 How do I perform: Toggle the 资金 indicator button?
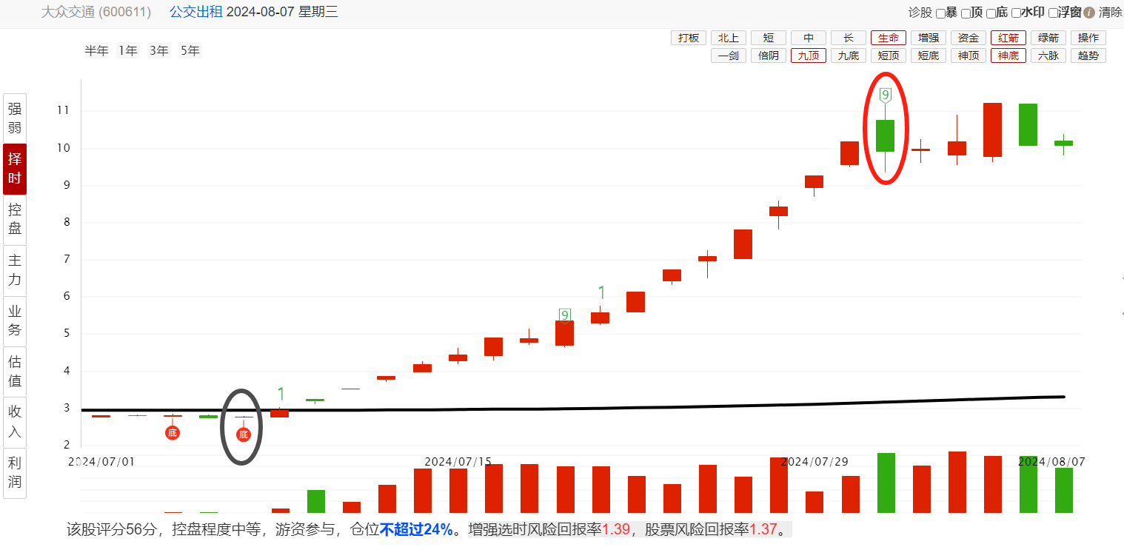tap(969, 38)
